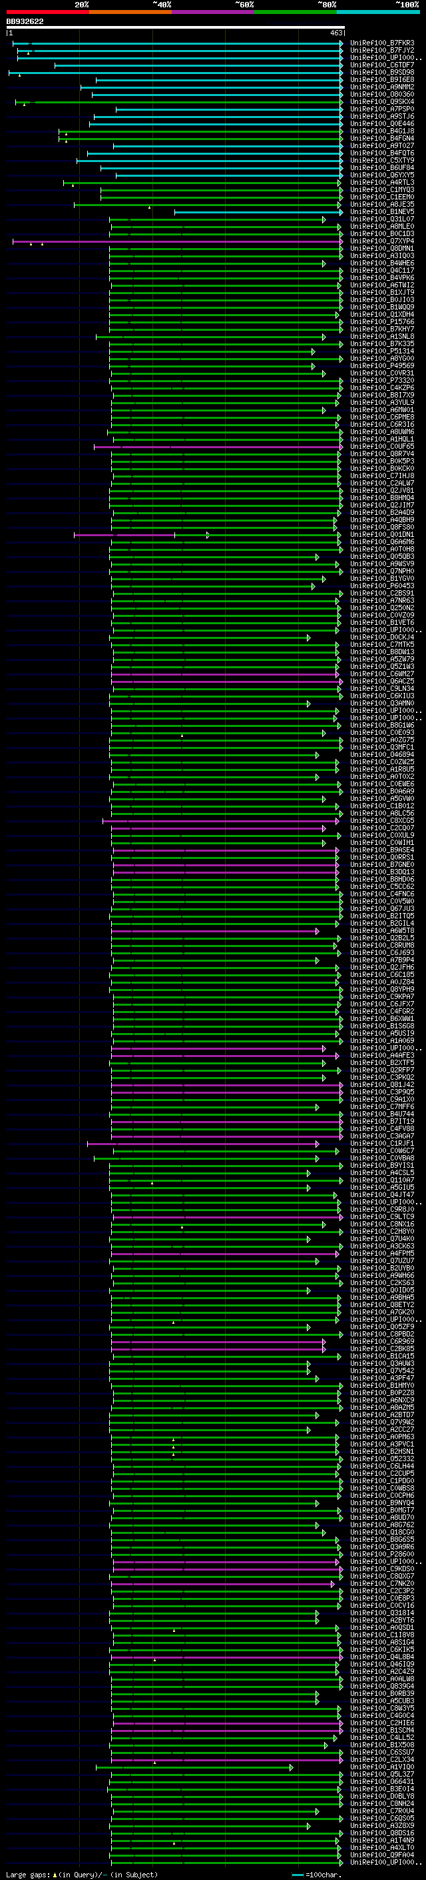The width and height of the screenshot is (426, 1880).
Task: Select hit label UniRef100_C1RJF1
Action: [x=382, y=1143]
